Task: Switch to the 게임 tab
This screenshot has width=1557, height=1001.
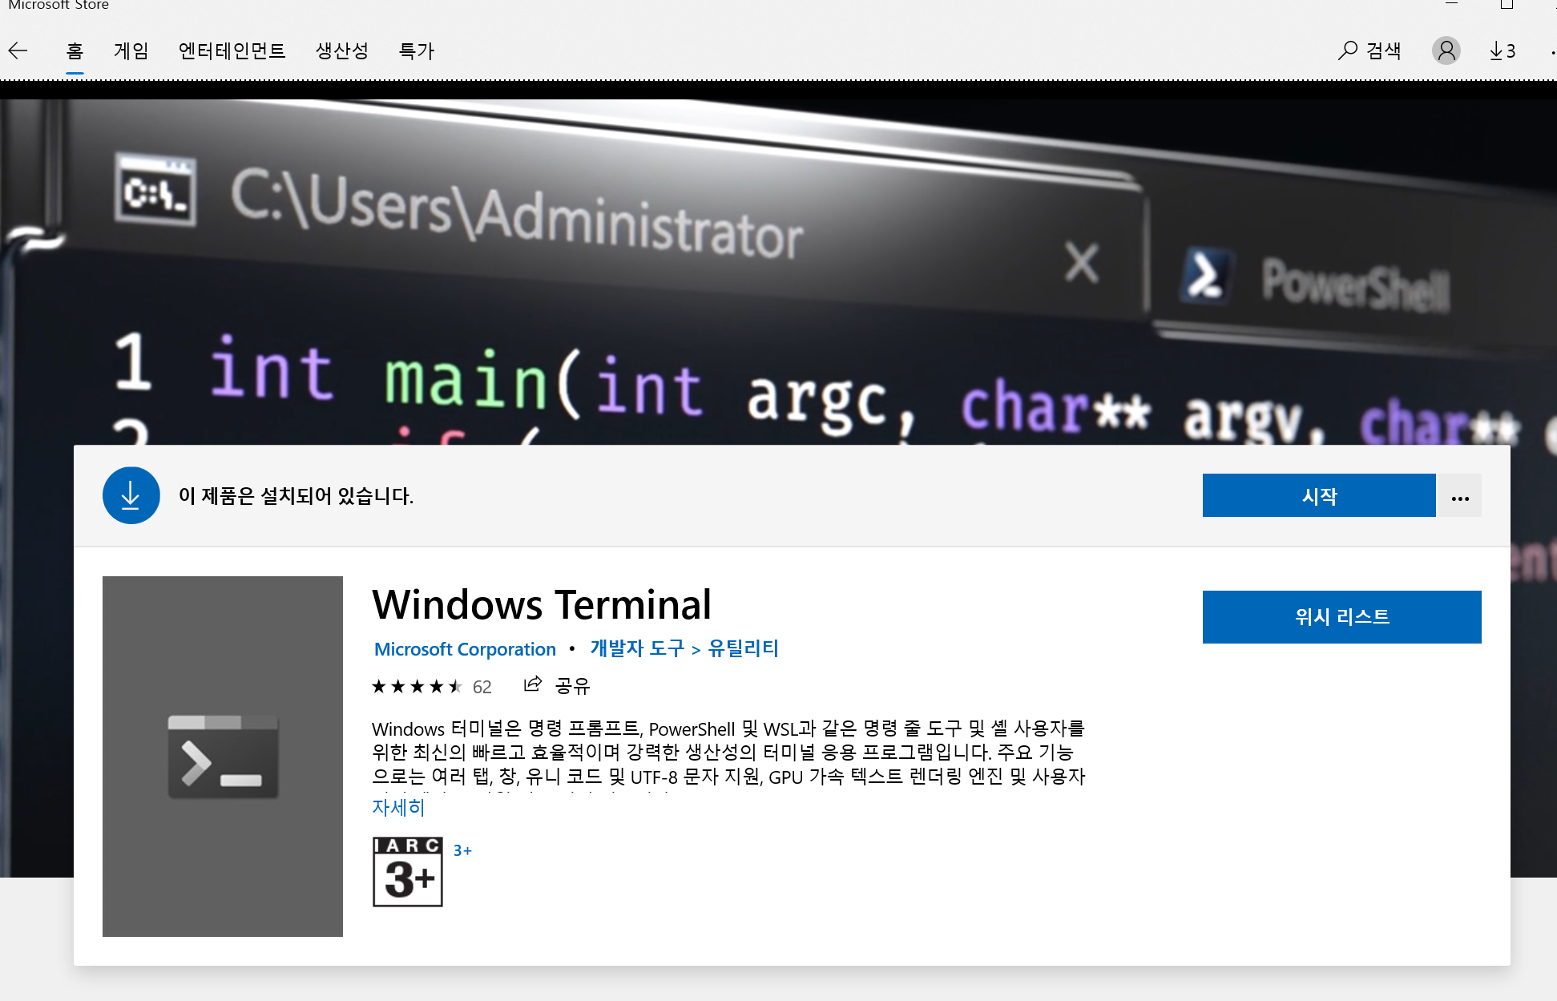Action: [x=131, y=51]
